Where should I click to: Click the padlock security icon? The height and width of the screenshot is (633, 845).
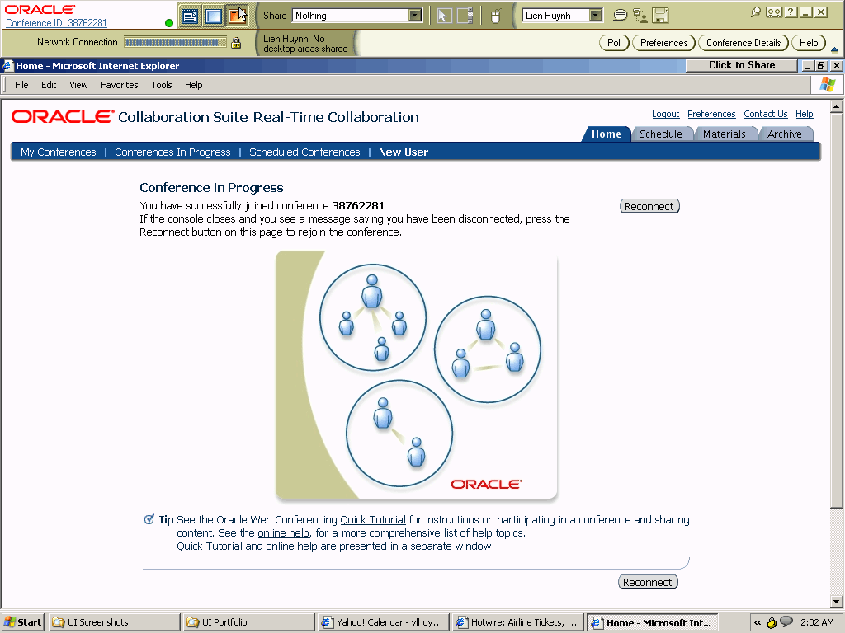(236, 43)
